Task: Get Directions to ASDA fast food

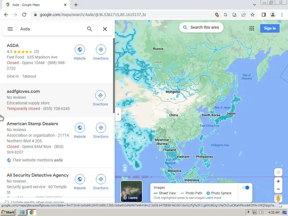Action: [x=101, y=53]
